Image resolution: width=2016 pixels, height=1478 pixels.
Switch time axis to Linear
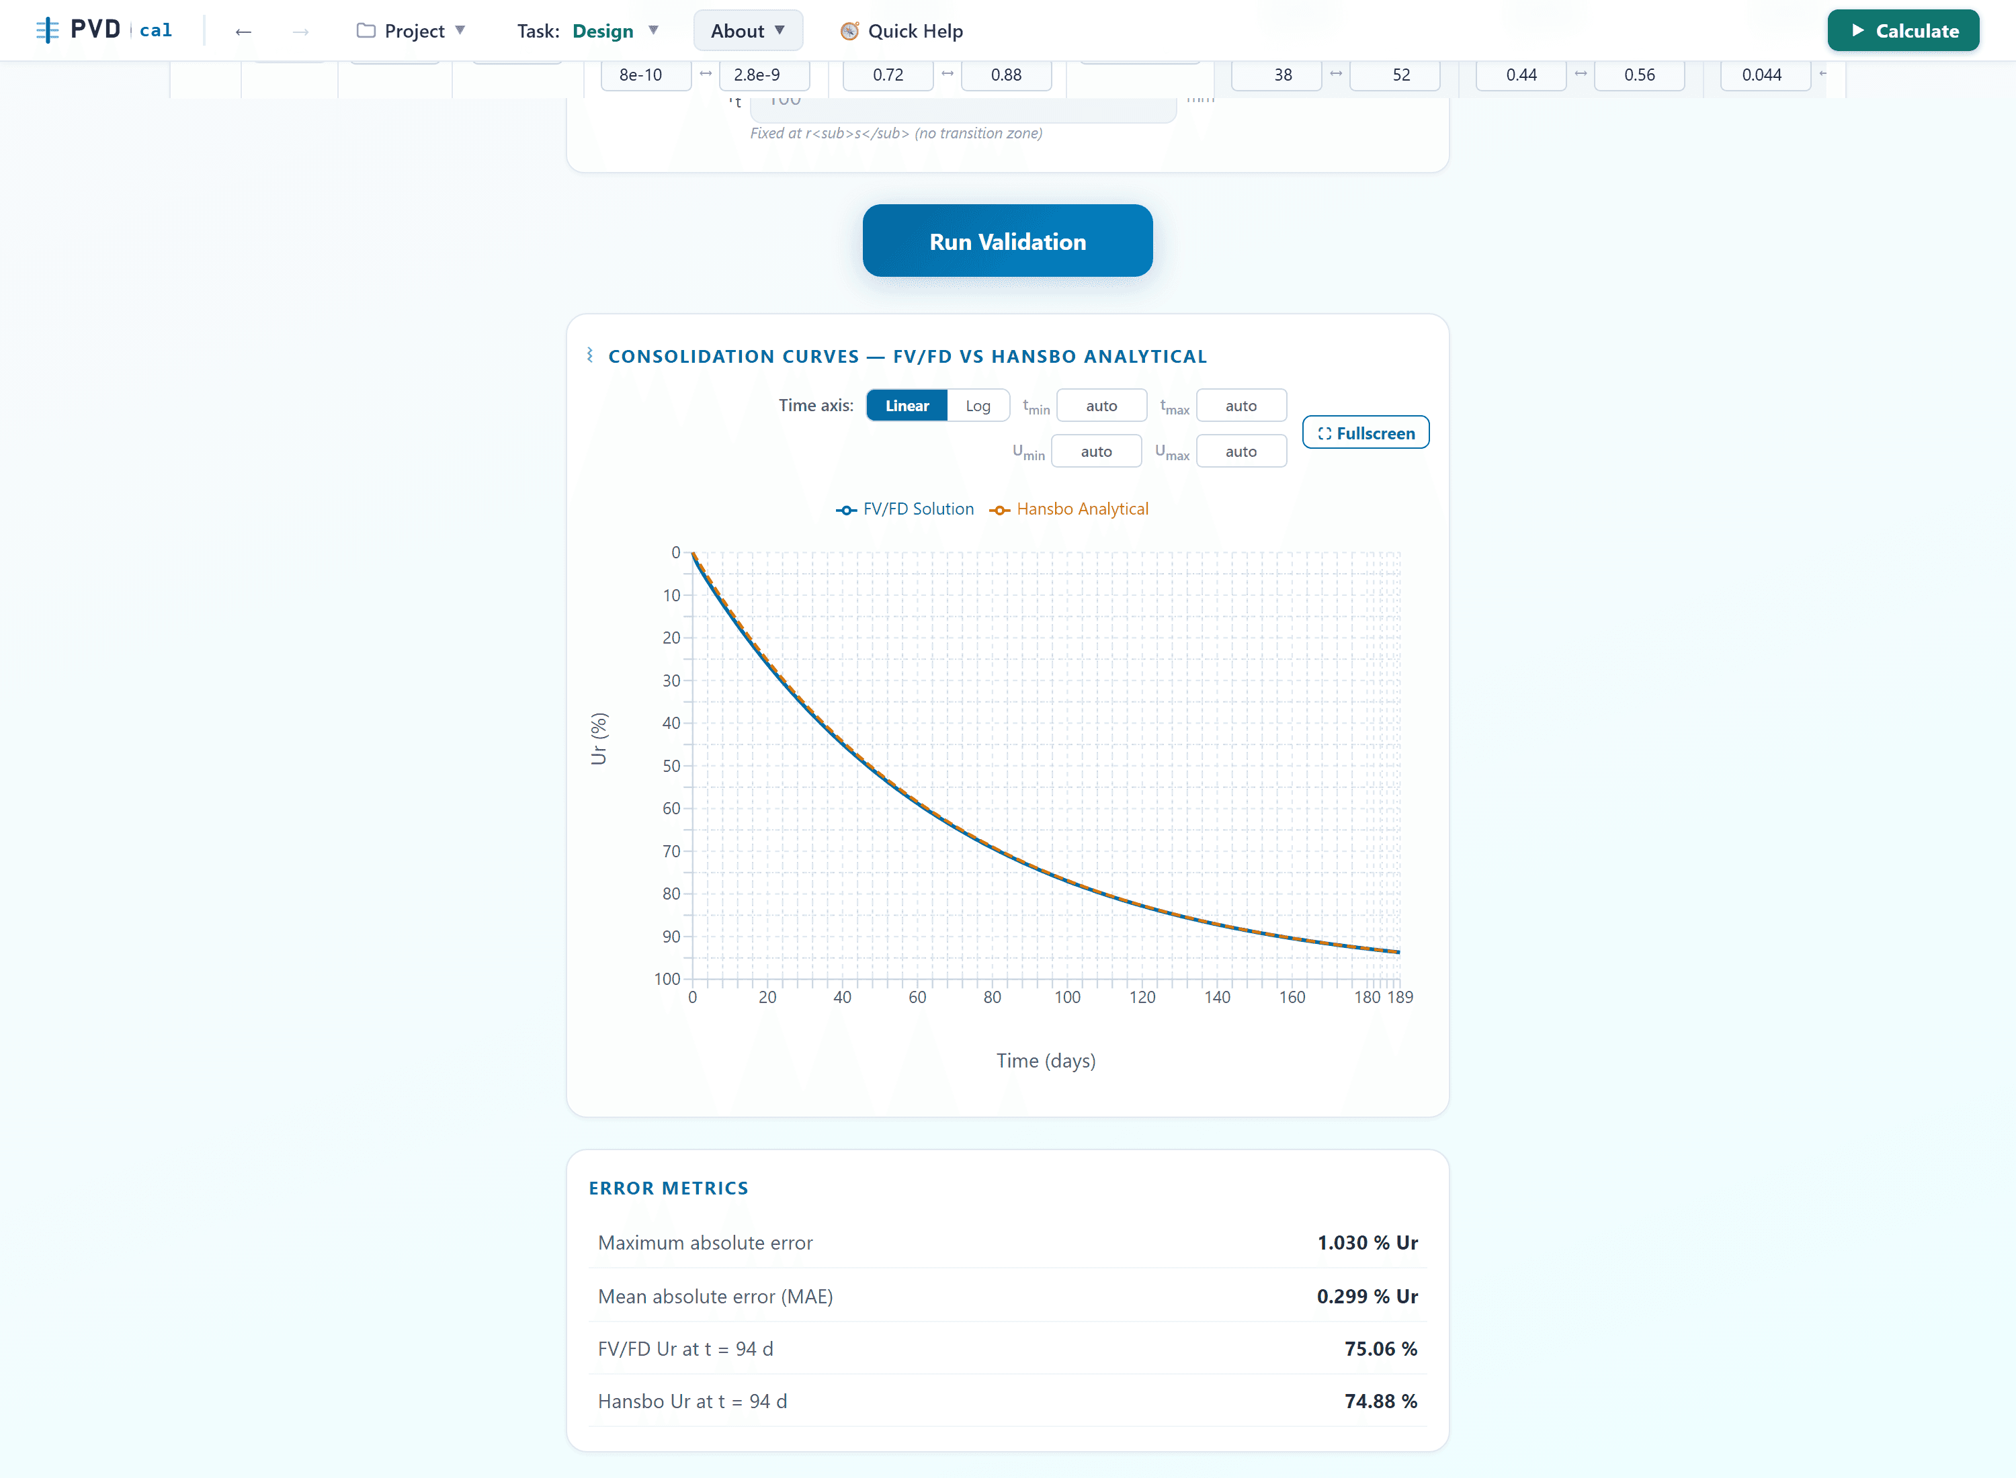(907, 405)
